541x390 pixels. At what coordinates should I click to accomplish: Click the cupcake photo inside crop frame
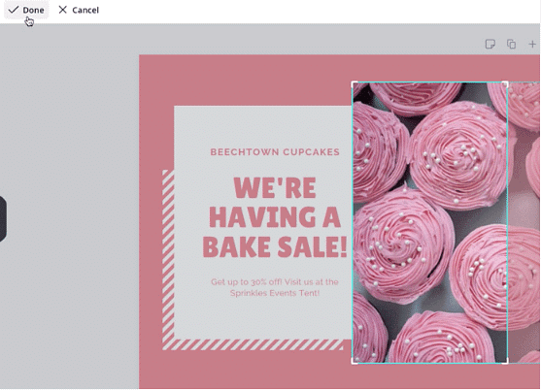pyautogui.click(x=429, y=222)
